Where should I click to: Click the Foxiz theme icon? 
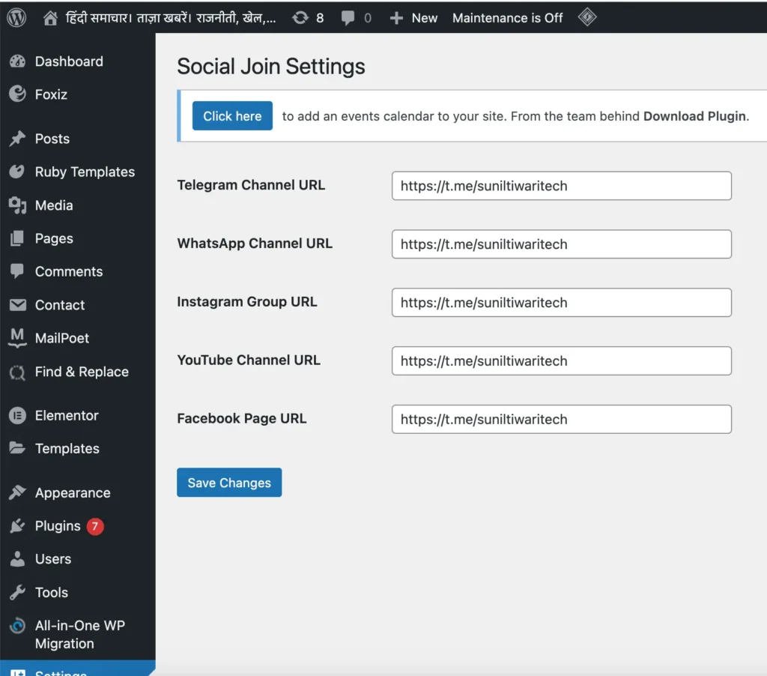coord(18,94)
